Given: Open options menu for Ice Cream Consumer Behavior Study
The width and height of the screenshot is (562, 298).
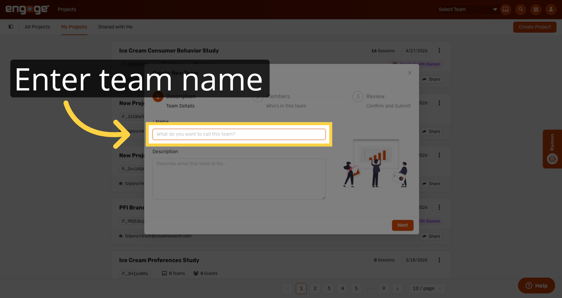Looking at the screenshot, I should (439, 50).
